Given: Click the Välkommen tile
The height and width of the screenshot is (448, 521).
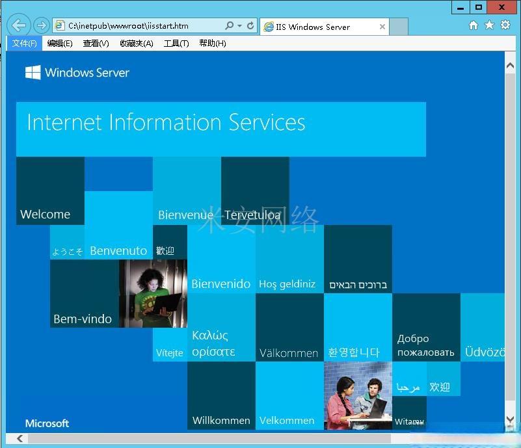Looking at the screenshot, I should point(289,327).
